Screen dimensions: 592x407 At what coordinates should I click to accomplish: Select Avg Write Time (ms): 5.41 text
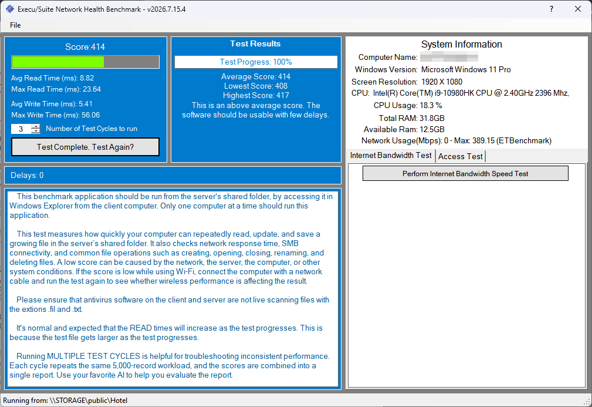52,104
